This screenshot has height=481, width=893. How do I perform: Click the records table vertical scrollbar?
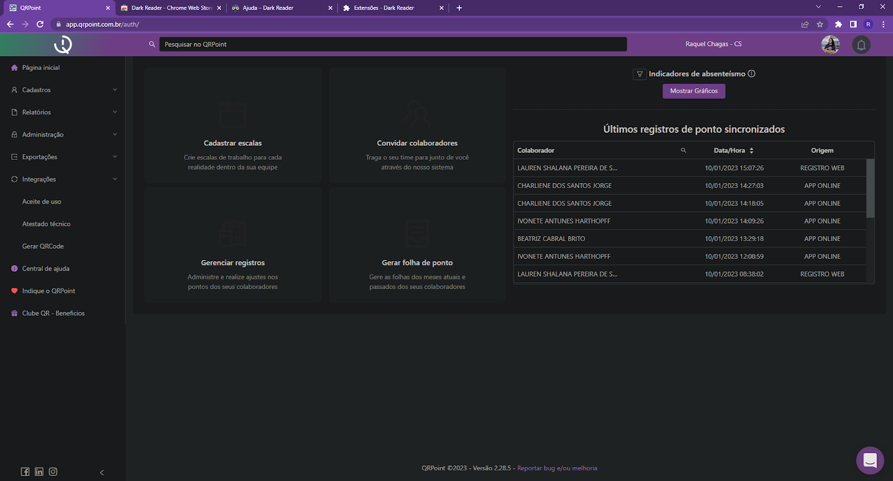coord(870,189)
